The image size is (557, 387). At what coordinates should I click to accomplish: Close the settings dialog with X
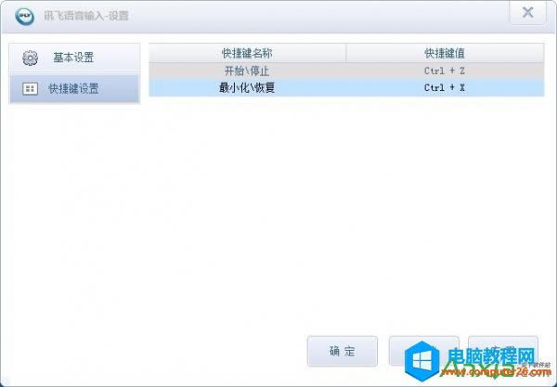pos(527,12)
